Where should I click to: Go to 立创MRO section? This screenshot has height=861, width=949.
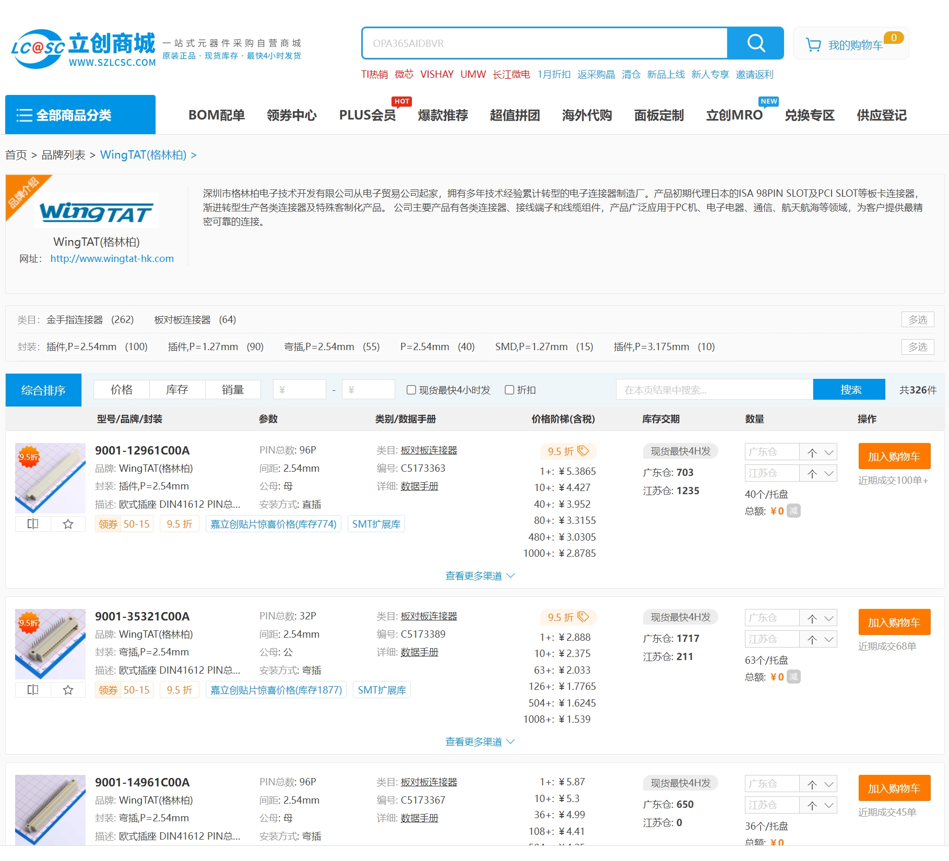click(x=734, y=115)
